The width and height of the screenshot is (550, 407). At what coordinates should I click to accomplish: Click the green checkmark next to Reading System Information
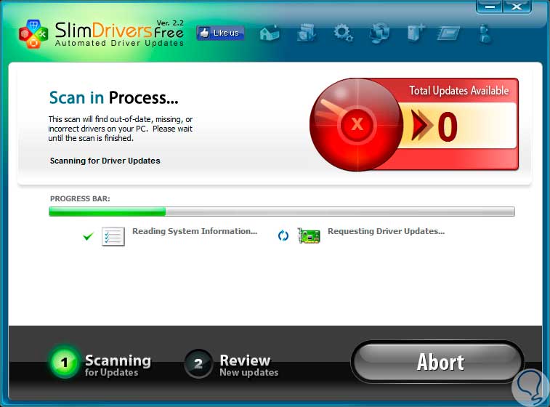click(88, 236)
